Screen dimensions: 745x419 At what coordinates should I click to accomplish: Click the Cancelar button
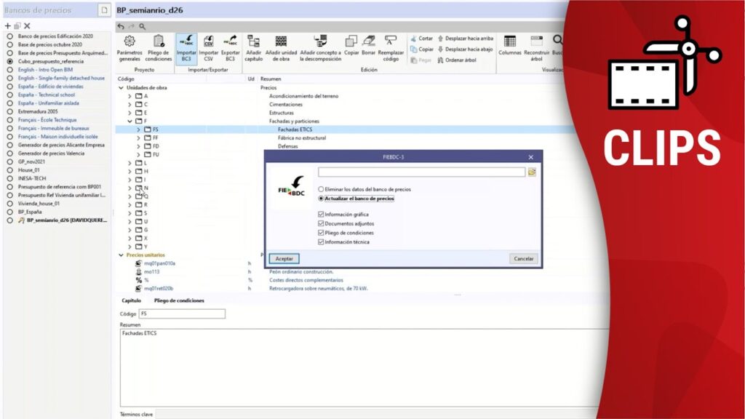524,258
